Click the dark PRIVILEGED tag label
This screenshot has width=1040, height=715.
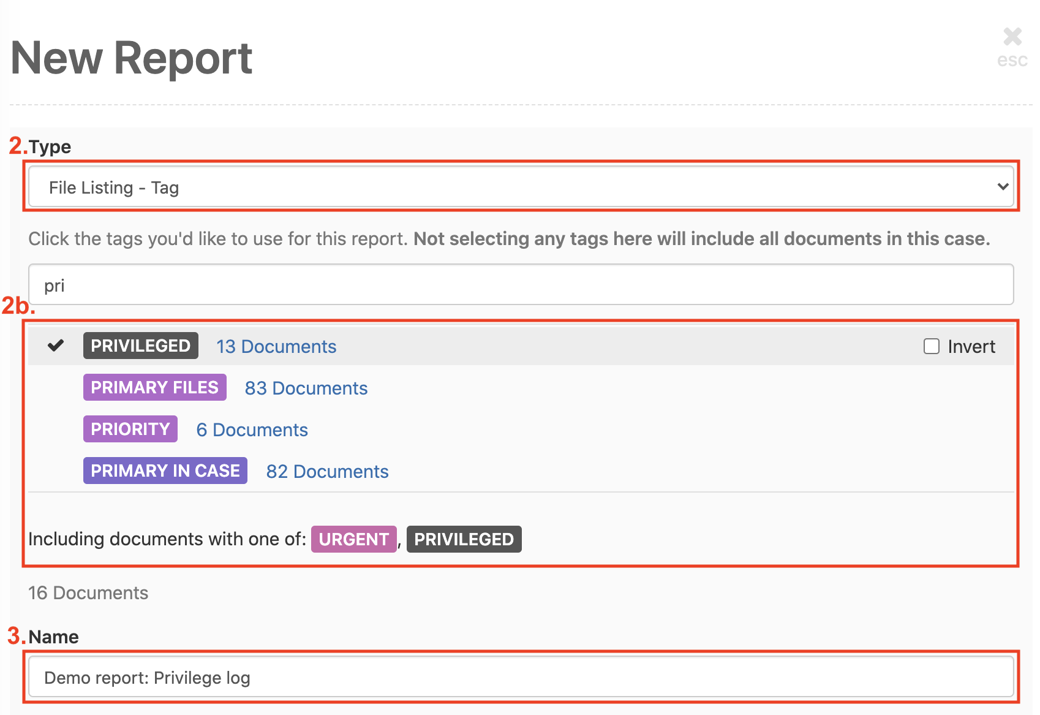pos(140,346)
